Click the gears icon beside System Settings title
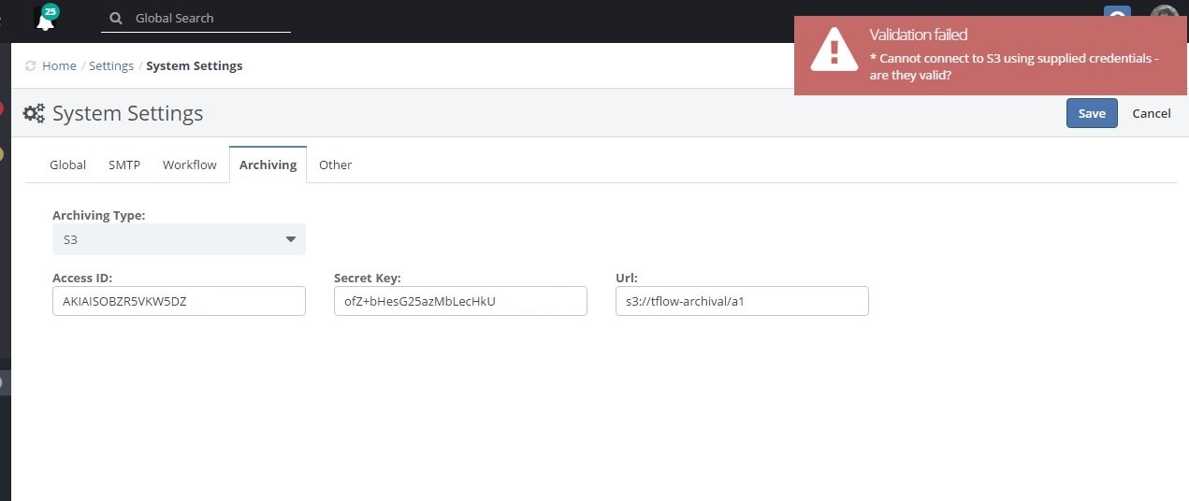This screenshot has width=1189, height=501. point(34,114)
